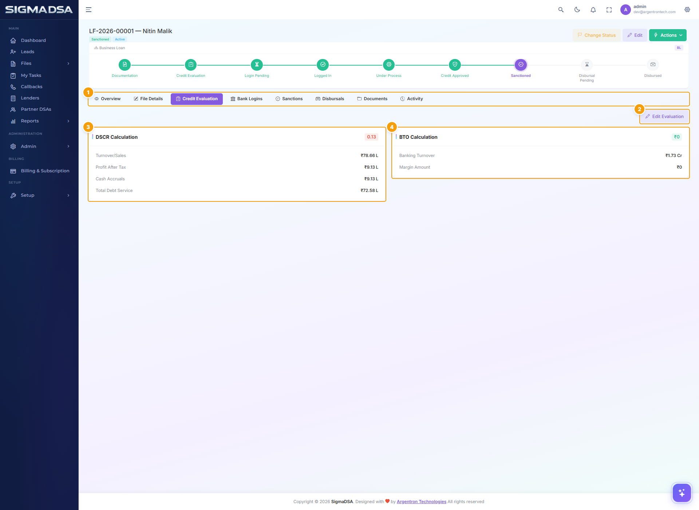Click the Credit Evaluation stage icon
The height and width of the screenshot is (510, 699).
191,64
